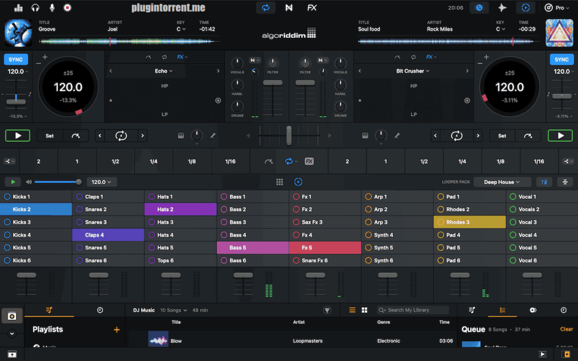This screenshot has width=578, height=361.
Task: Click the microphone icon
Action: tap(52, 8)
